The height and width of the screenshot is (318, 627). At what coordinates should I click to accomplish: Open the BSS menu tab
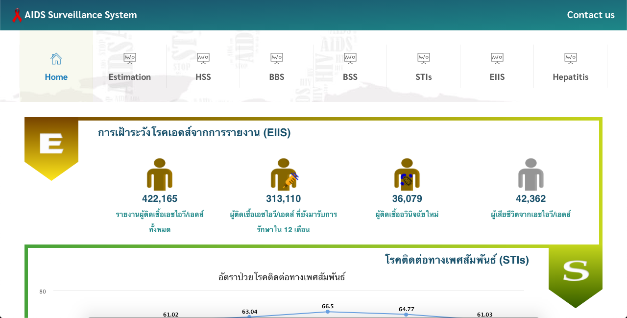tap(350, 77)
